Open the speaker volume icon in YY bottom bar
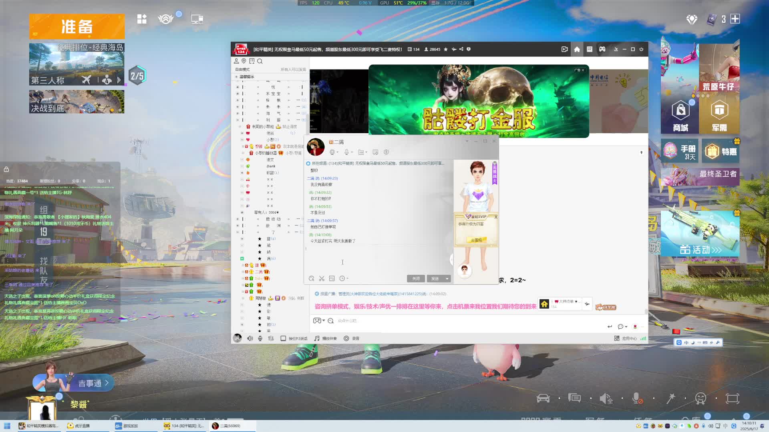The image size is (769, 432). pyautogui.click(x=250, y=338)
